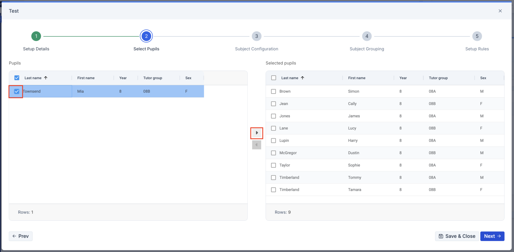
Task: Open the Setup Details step
Action: click(x=36, y=36)
